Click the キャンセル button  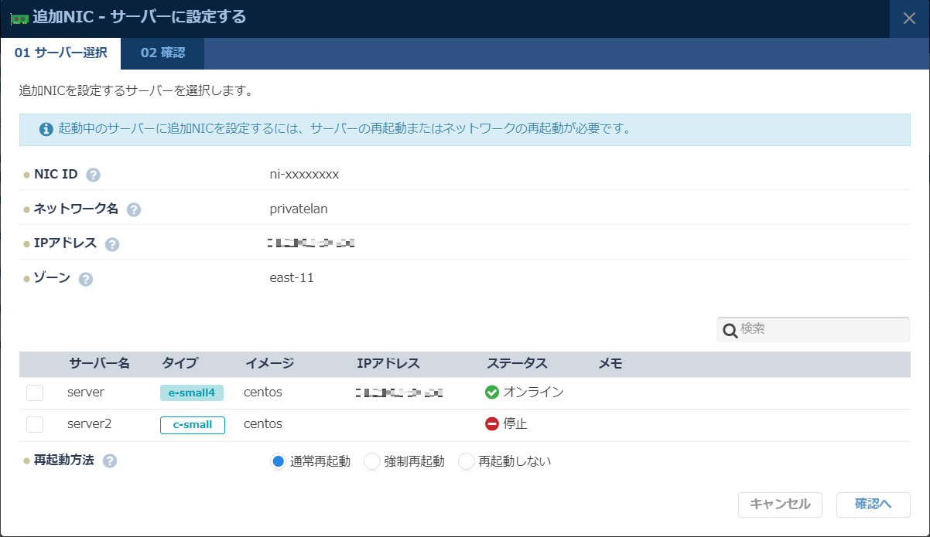tap(780, 505)
